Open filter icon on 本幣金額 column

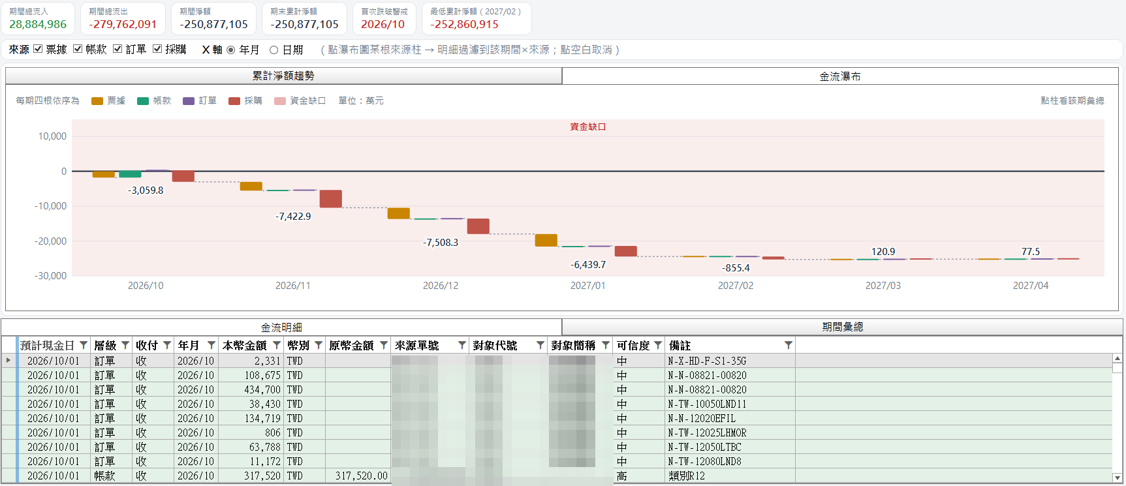(x=277, y=345)
